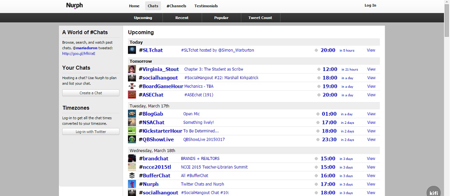This screenshot has height=196, width=450.
Task: Click the #ASEChat avatar icon
Action: (x=132, y=95)
